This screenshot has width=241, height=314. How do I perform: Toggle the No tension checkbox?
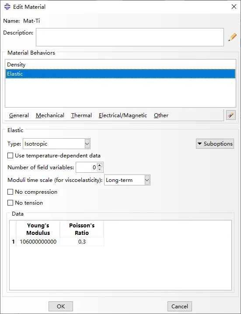[10, 202]
